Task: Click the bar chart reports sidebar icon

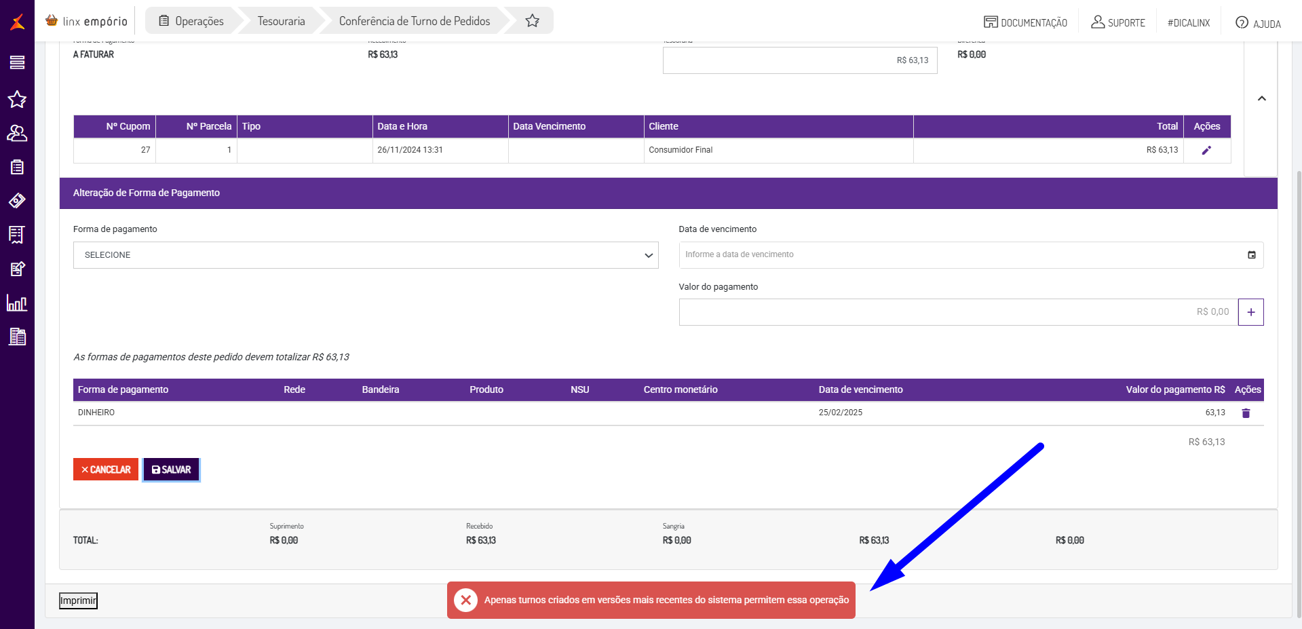Action: (x=17, y=303)
